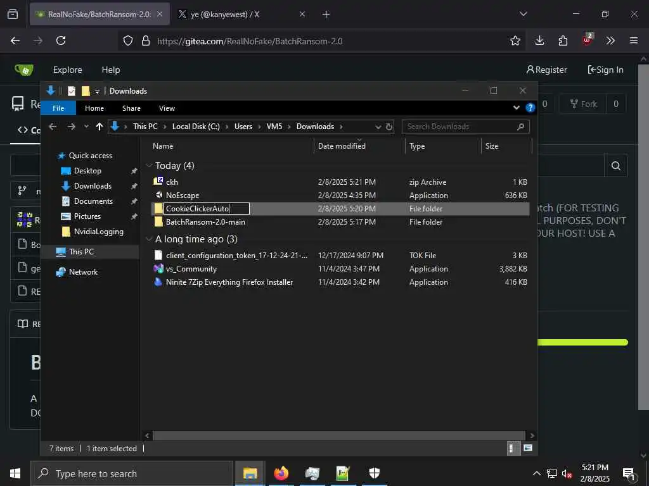Open Explorer help question mark icon
The width and height of the screenshot is (649, 486).
530,108
